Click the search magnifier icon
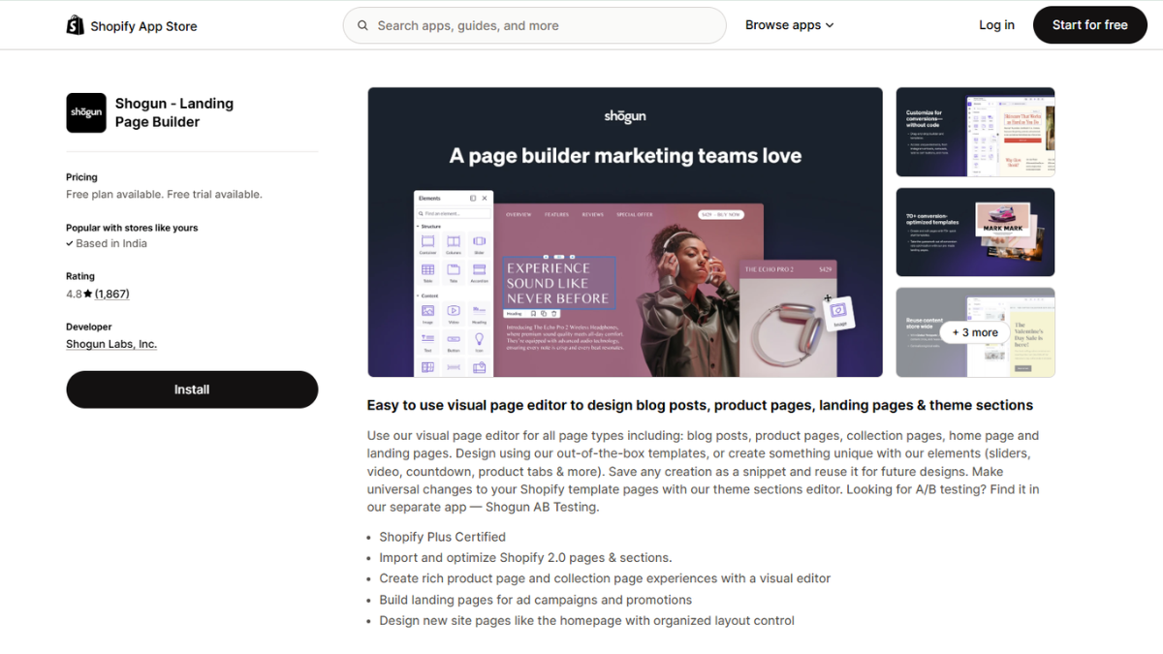 (363, 25)
